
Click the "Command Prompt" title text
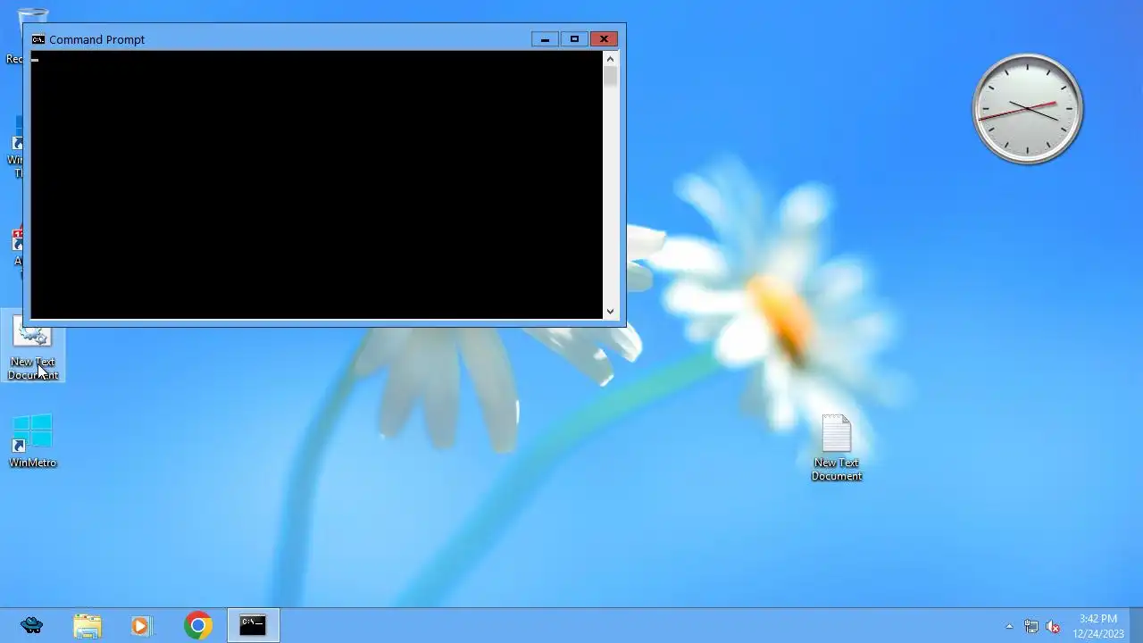pyautogui.click(x=96, y=39)
